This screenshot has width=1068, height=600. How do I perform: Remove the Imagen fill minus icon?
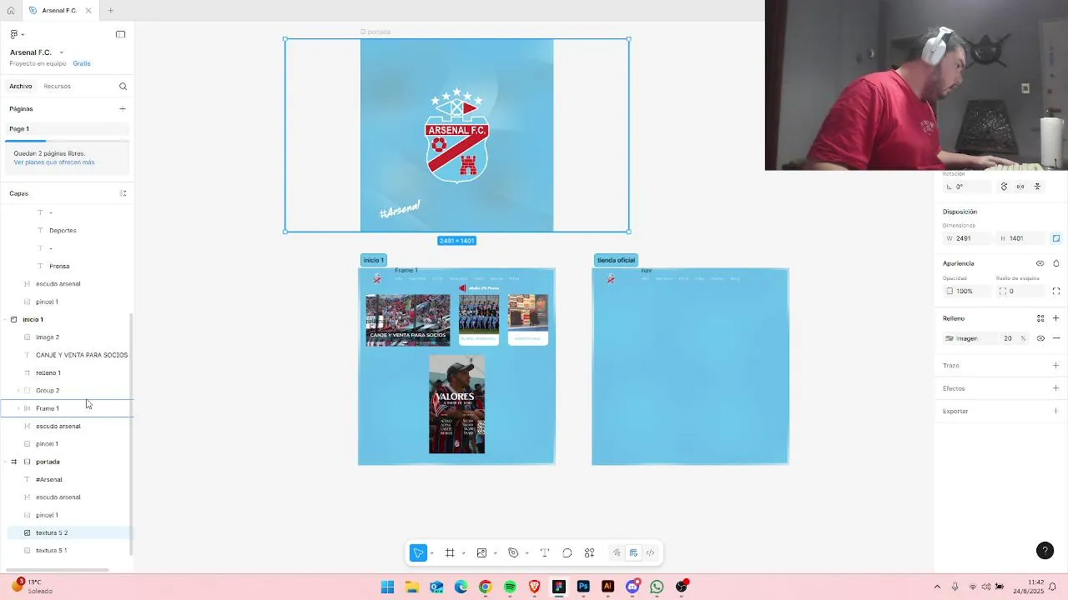coord(1055,338)
